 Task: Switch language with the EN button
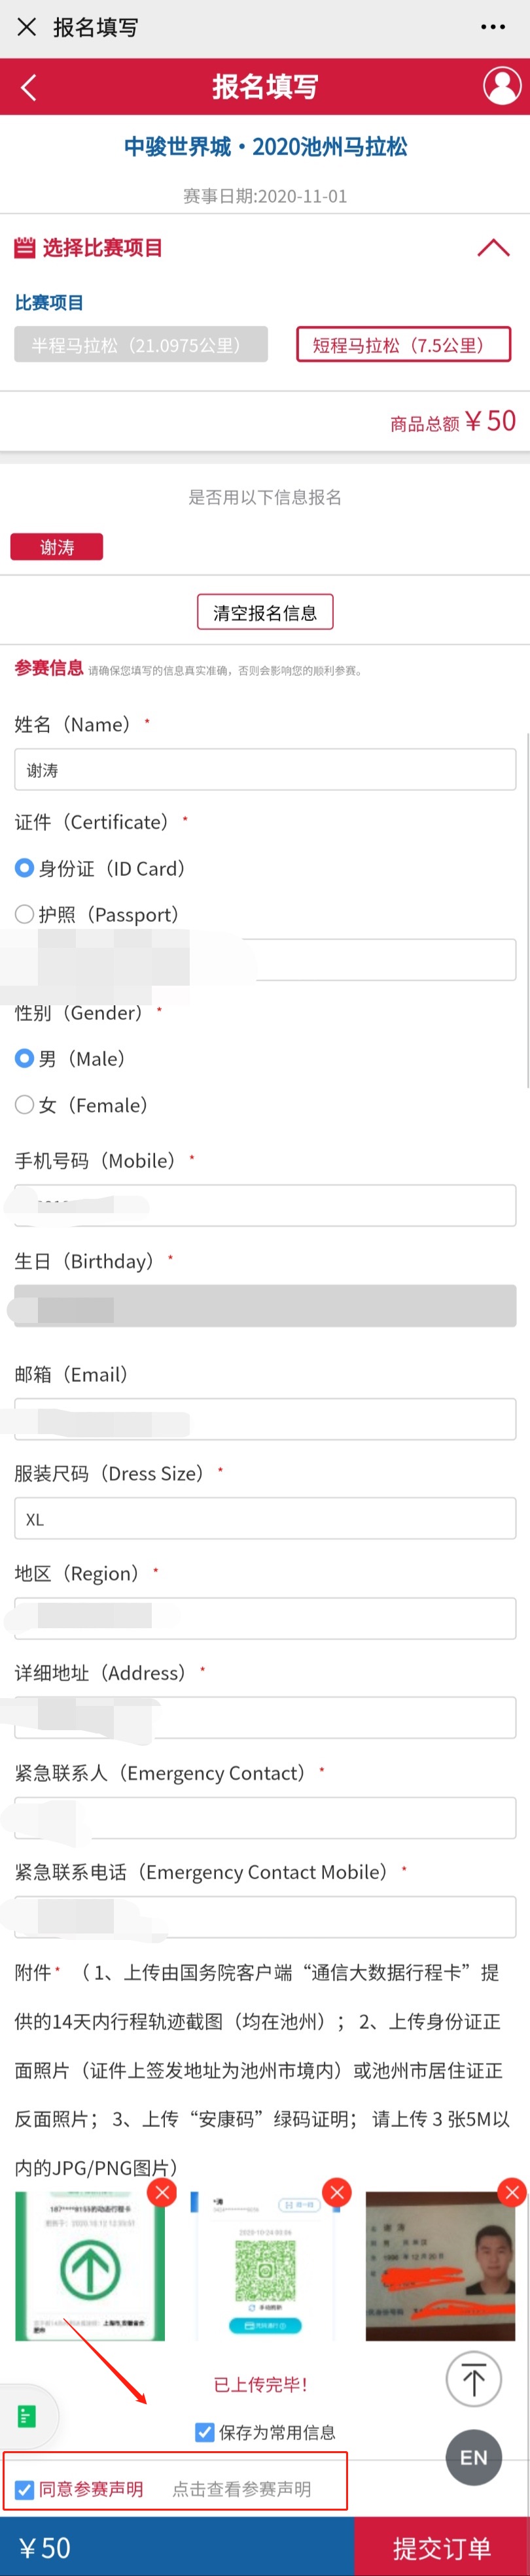coord(474,2458)
